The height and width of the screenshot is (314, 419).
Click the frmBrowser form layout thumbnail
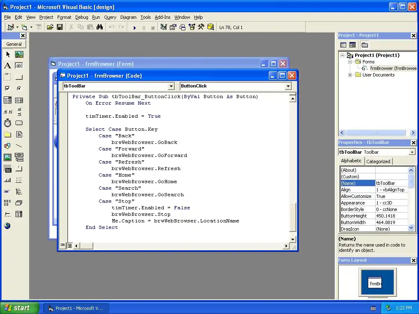point(375,283)
